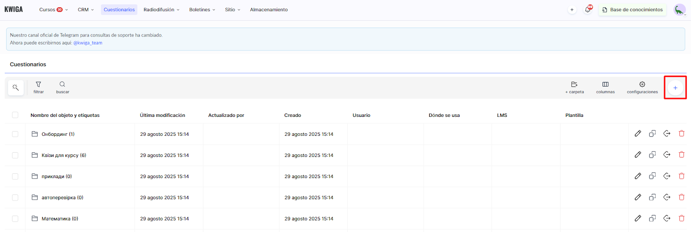Edit the Онбординг folder with pencil icon
The image size is (691, 232).
pyautogui.click(x=638, y=134)
